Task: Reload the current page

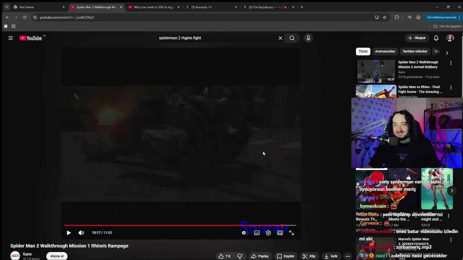Action: coord(25,17)
